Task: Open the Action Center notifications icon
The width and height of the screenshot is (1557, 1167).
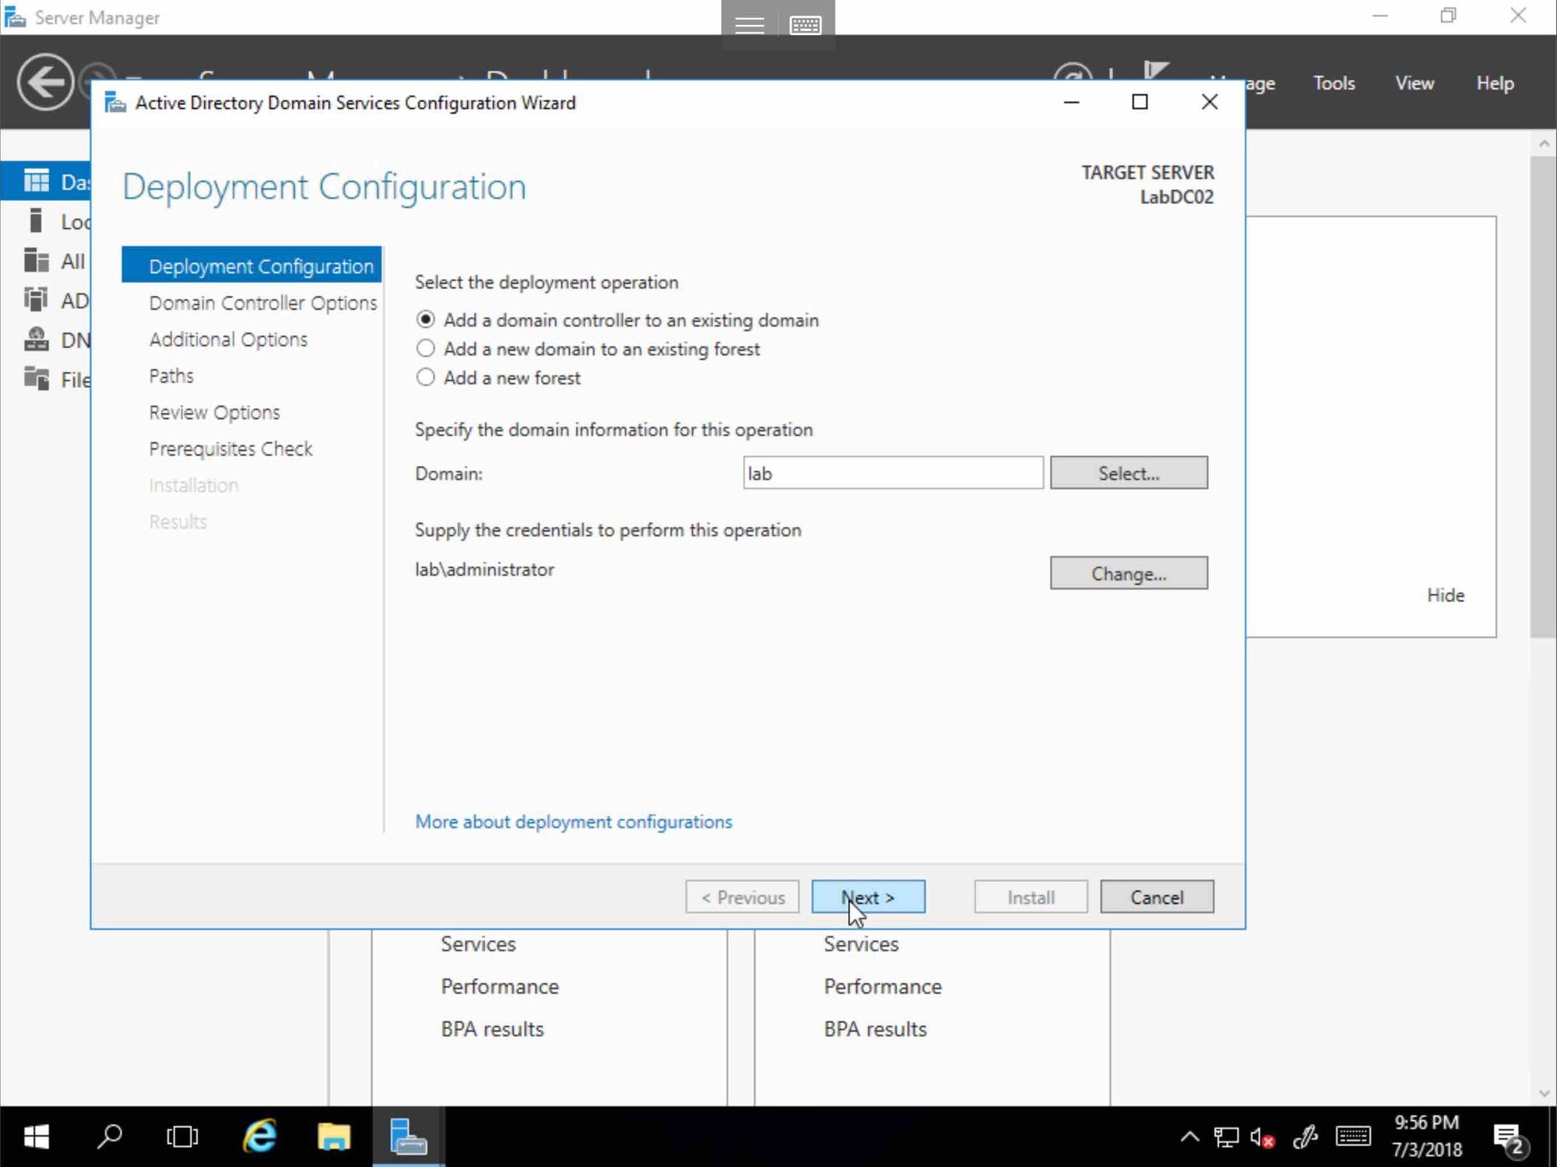Action: pos(1510,1138)
